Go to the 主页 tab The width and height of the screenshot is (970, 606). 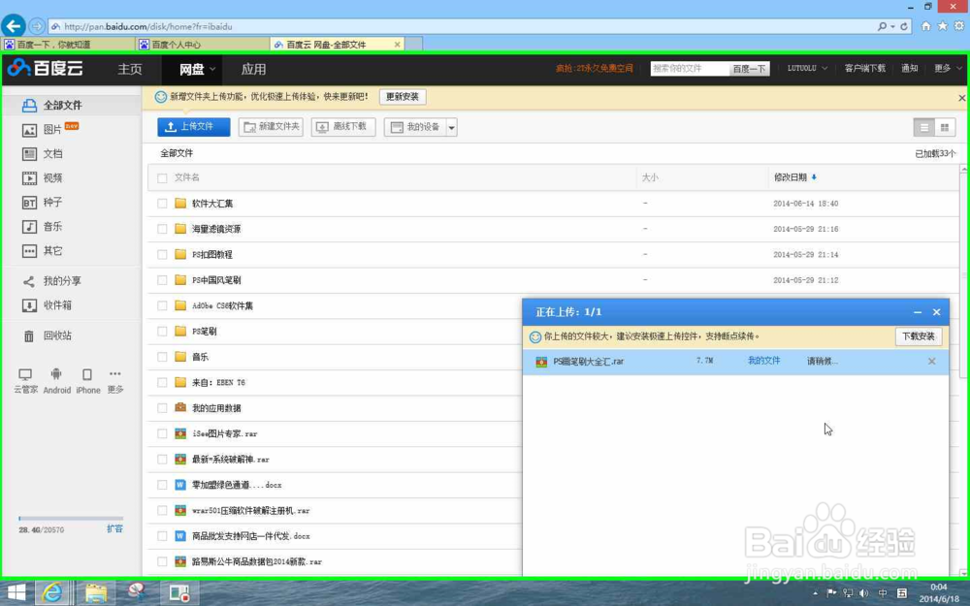[130, 69]
